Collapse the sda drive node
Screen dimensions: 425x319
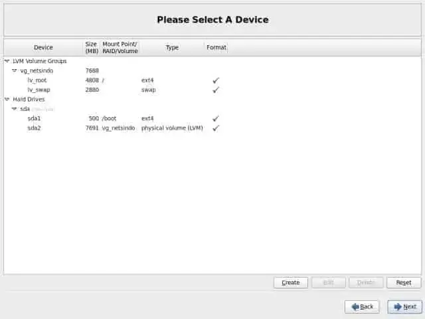click(x=15, y=109)
